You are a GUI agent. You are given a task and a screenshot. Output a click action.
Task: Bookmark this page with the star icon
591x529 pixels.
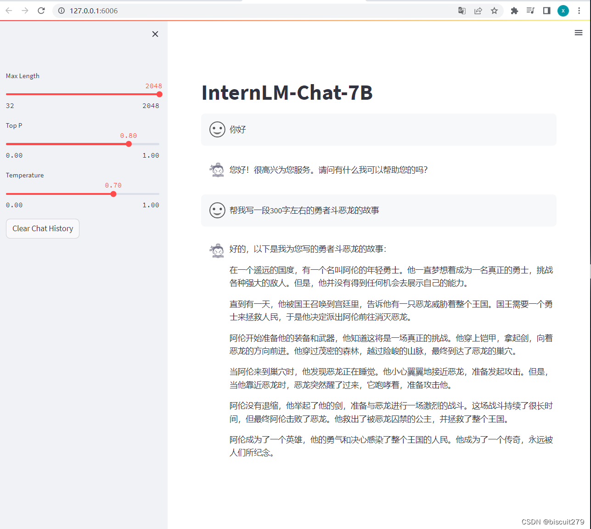pyautogui.click(x=494, y=11)
